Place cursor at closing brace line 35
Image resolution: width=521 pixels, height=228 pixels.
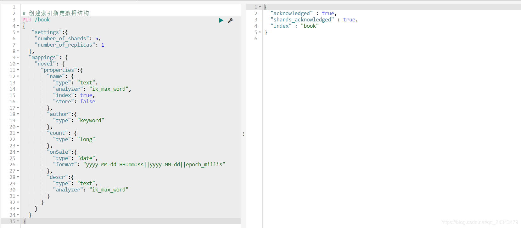tap(24, 221)
